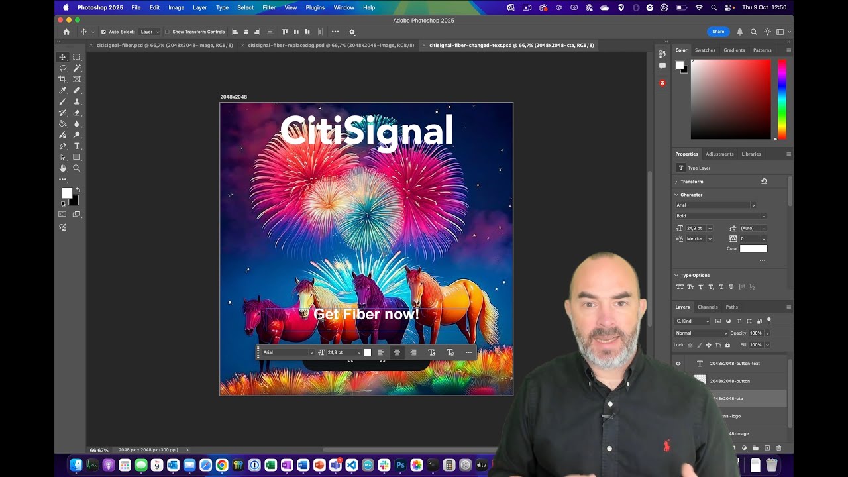The width and height of the screenshot is (848, 477).
Task: Click the Home icon in options bar
Action: 66,32
